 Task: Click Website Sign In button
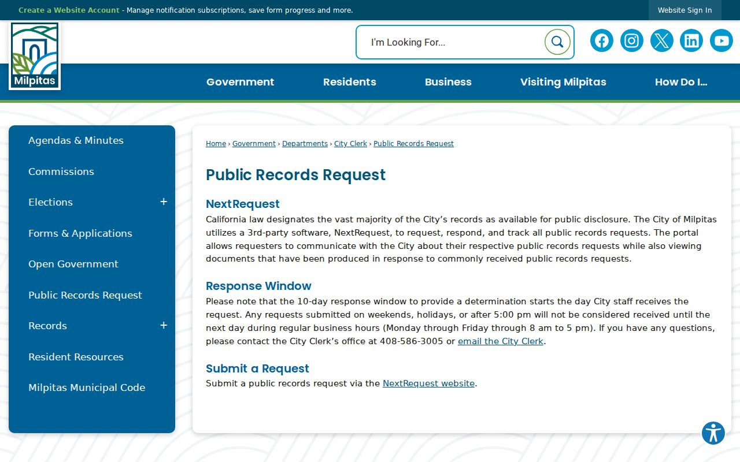pos(685,10)
